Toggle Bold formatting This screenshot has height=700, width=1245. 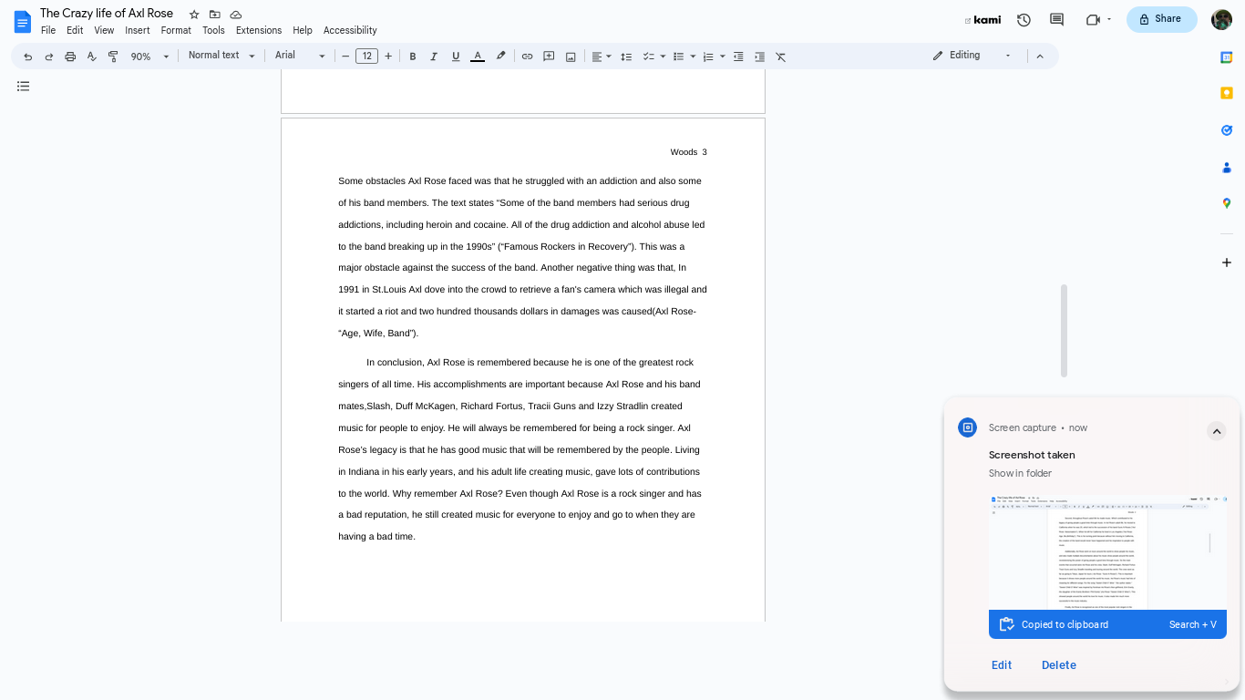pyautogui.click(x=412, y=57)
